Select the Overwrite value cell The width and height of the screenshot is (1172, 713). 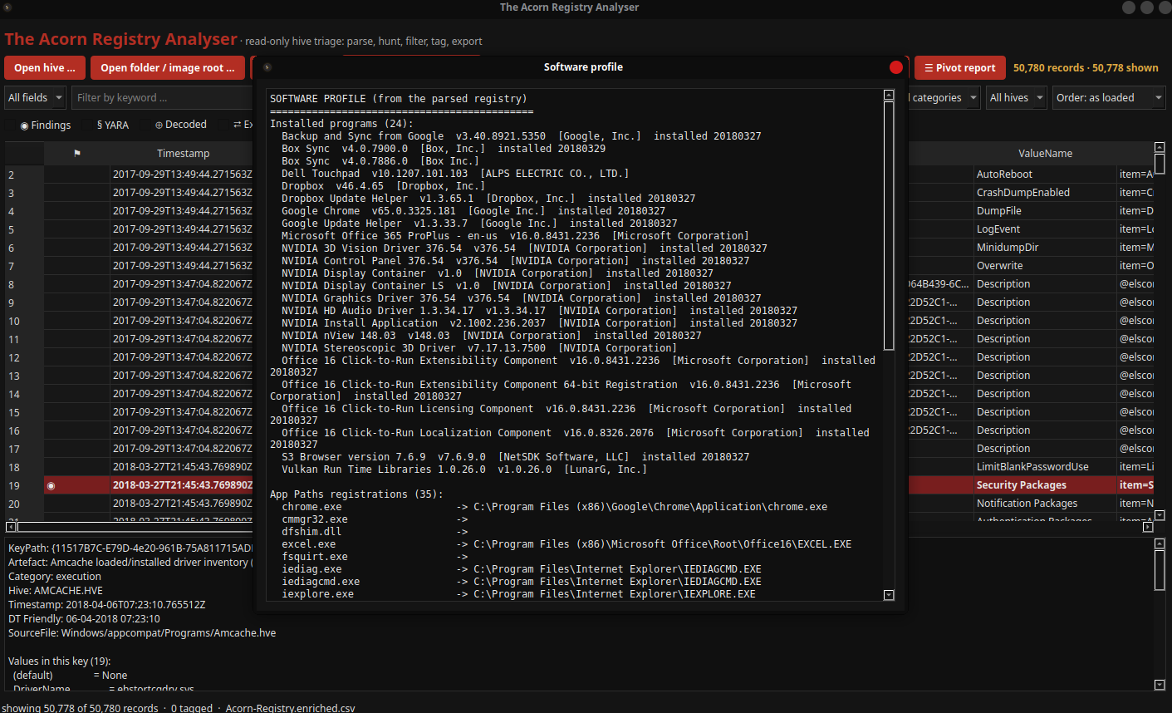click(x=1045, y=266)
